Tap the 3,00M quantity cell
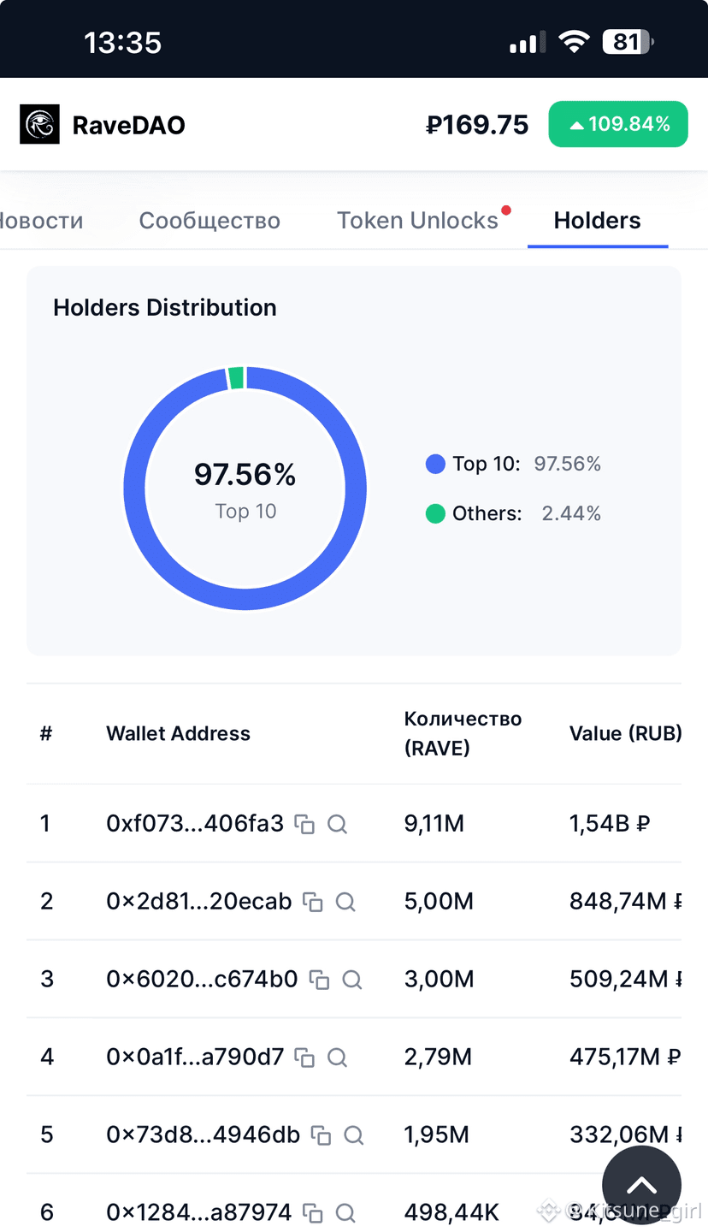Image resolution: width=708 pixels, height=1232 pixels. point(439,980)
